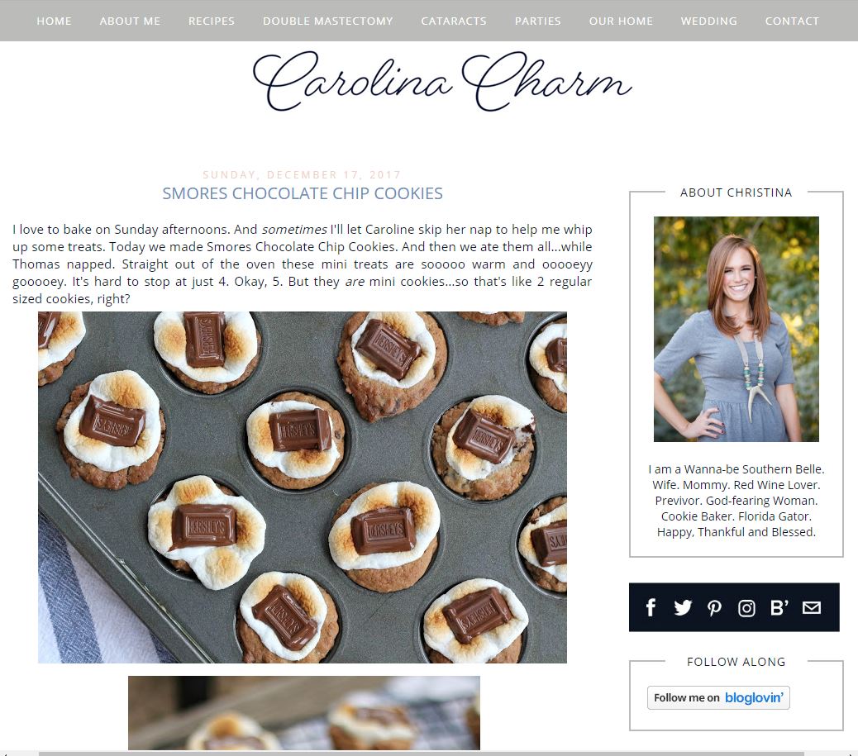Click the Carolina Charm blog logo
The image size is (858, 756).
pyautogui.click(x=442, y=82)
